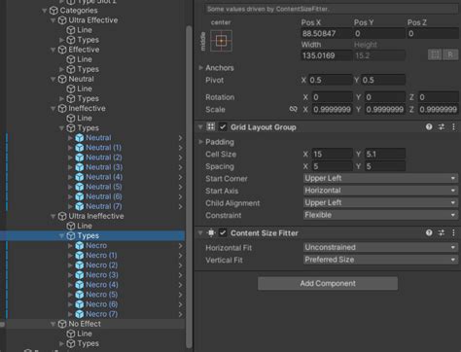Screen dimensions: 461x352
Task: Click the Pivot Y field
Action: [x=383, y=80]
